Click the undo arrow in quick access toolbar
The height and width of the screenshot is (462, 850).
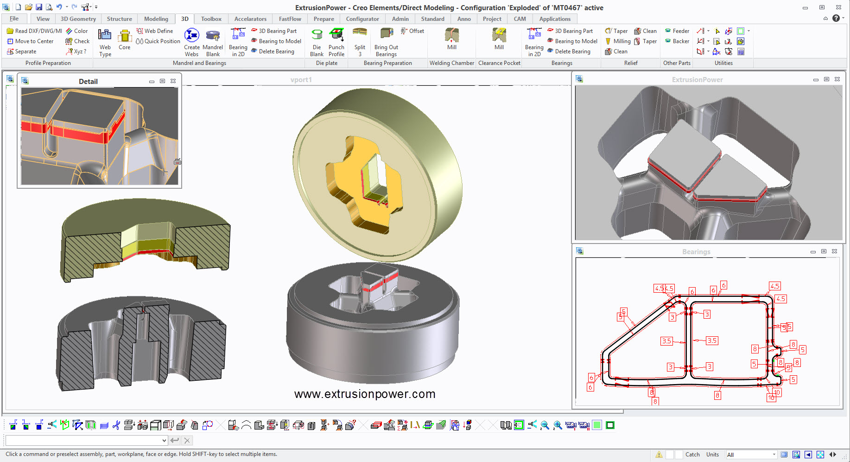click(x=59, y=7)
